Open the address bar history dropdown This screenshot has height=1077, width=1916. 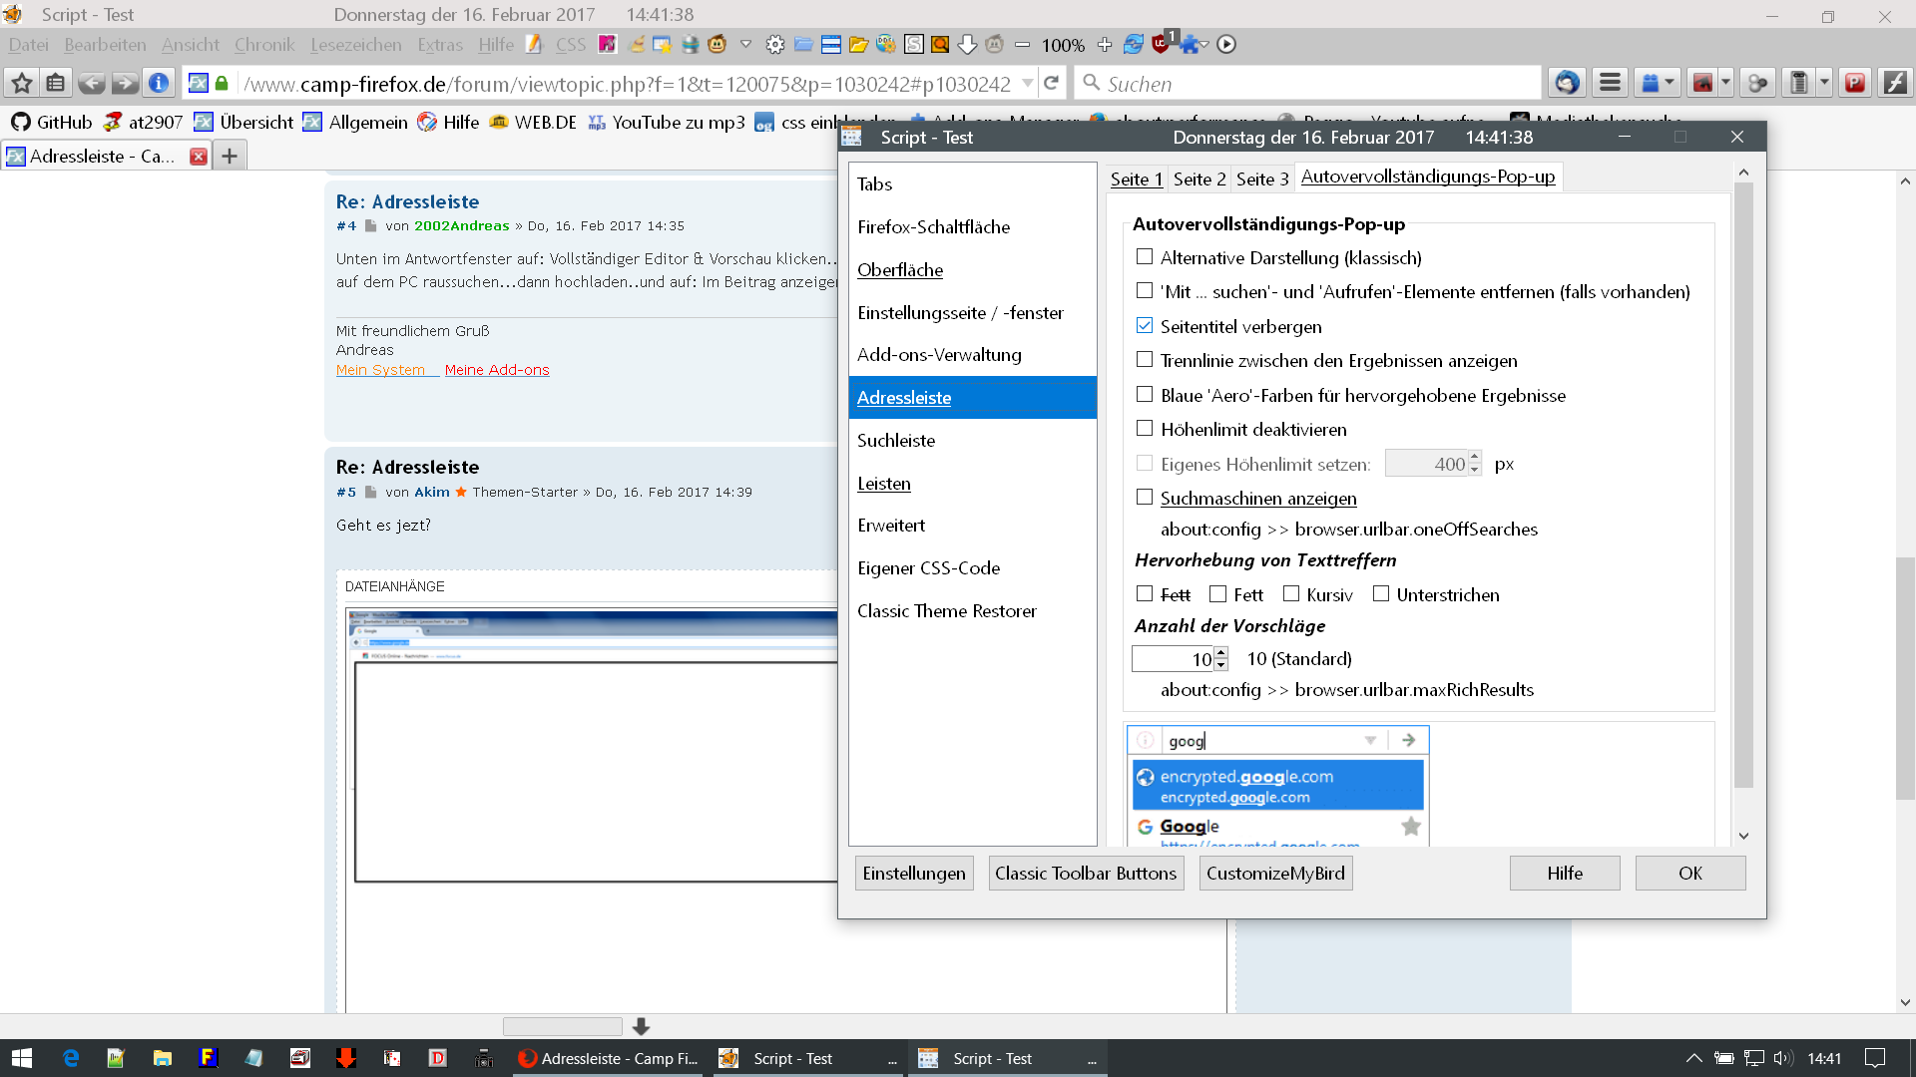point(1028,83)
